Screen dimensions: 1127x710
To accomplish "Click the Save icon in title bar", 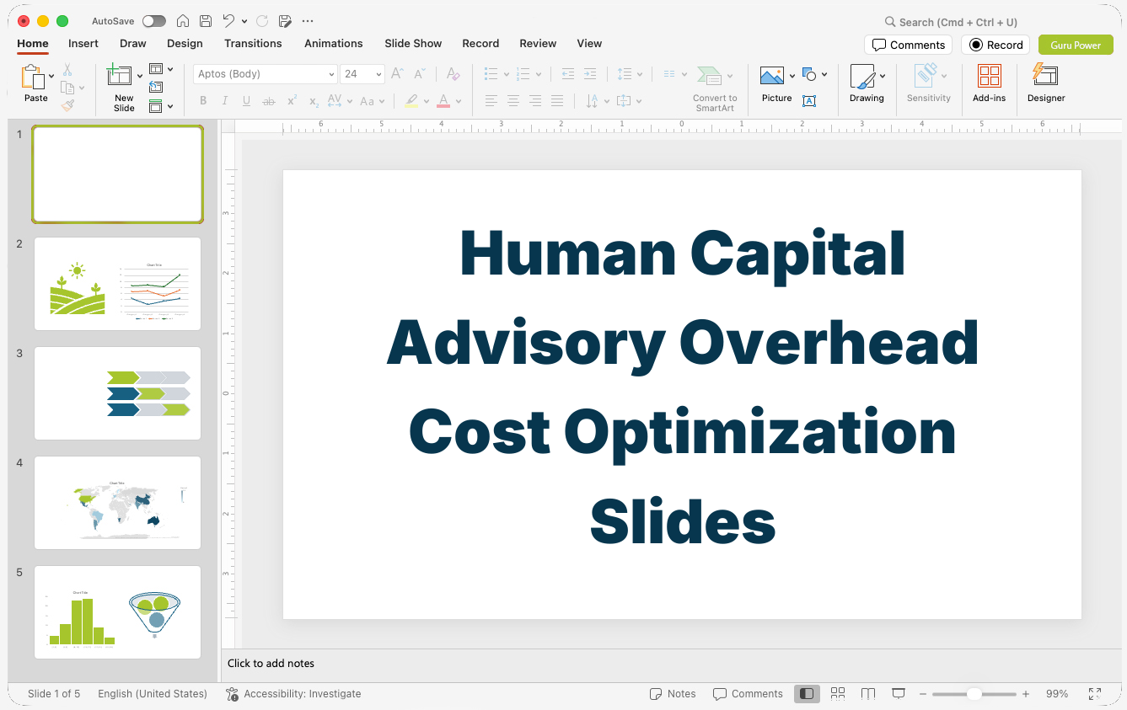I will coord(206,21).
